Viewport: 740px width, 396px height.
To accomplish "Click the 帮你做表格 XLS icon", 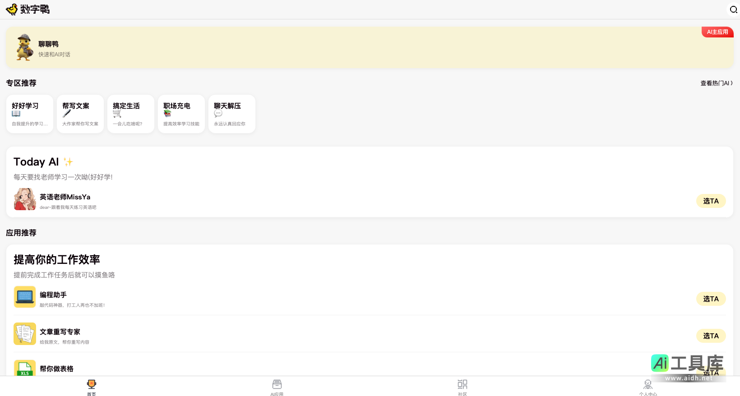I will (25, 368).
